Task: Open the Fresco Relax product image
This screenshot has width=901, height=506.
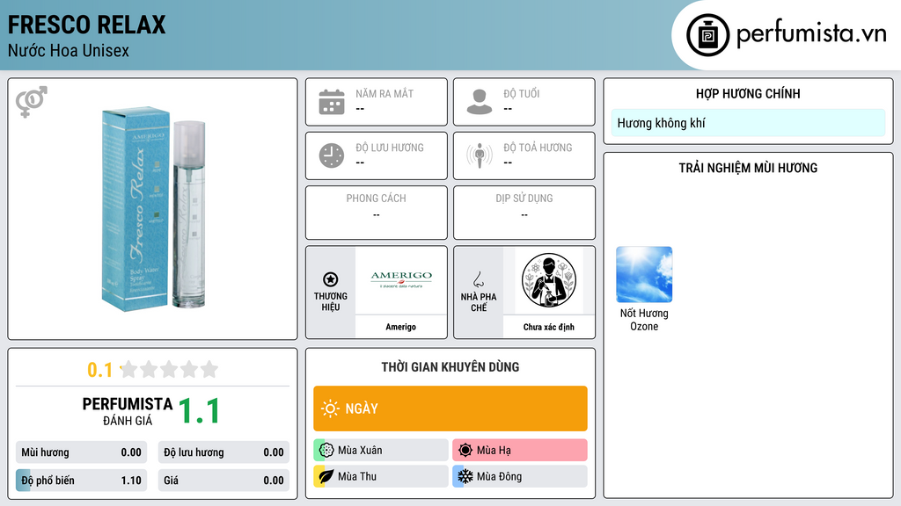Action: (x=153, y=209)
